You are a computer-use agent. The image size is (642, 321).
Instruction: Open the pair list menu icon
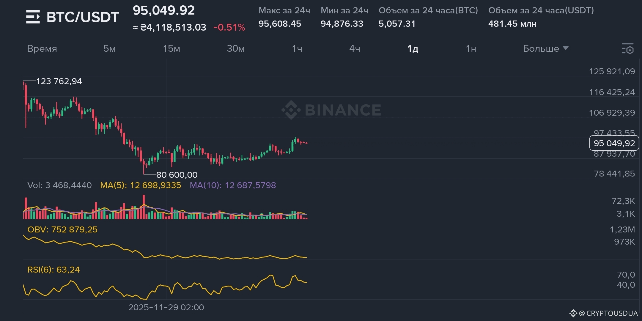pyautogui.click(x=33, y=17)
